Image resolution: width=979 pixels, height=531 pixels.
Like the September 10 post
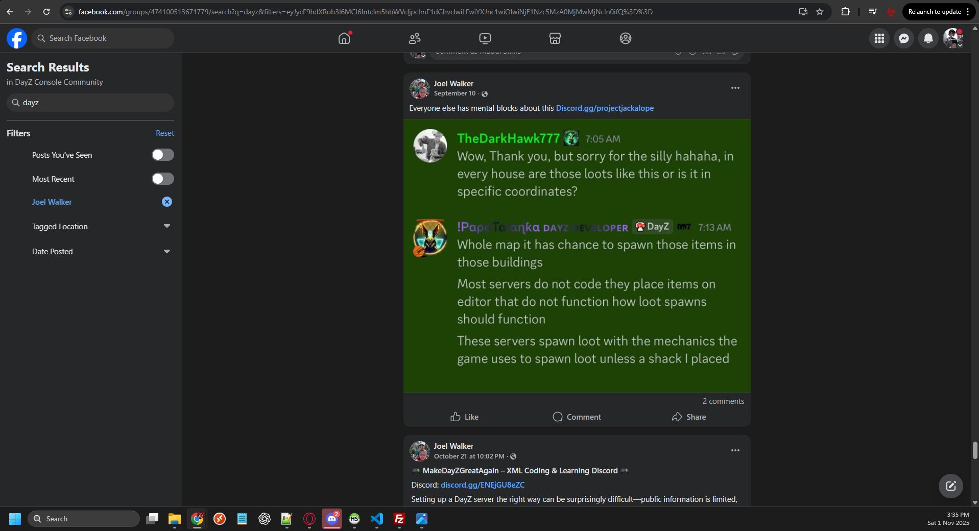tap(464, 417)
